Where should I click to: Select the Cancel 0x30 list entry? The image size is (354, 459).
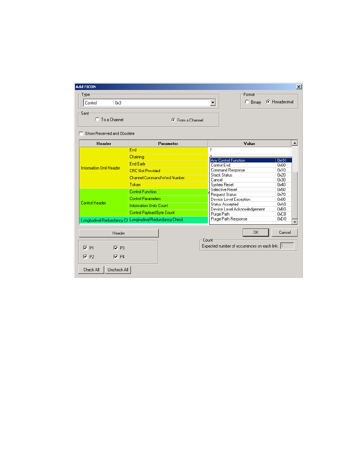pos(251,180)
